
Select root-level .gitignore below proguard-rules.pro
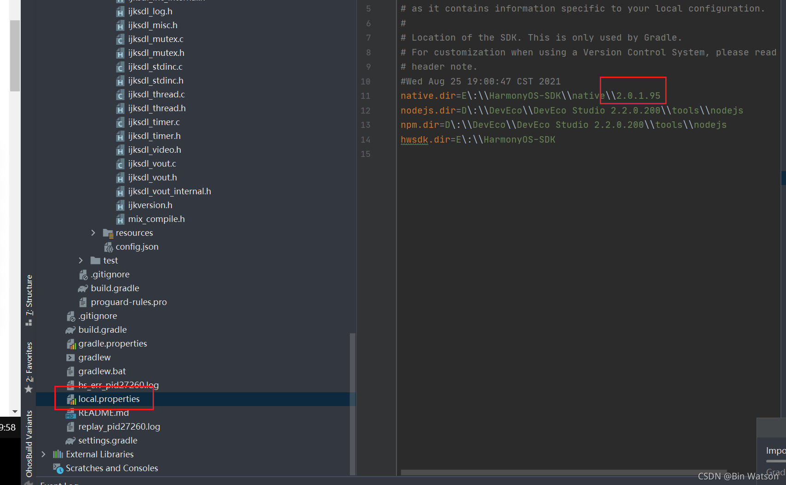97,316
